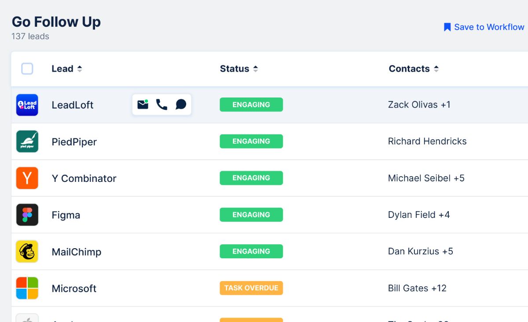Click the TASK OVERDUE badge for Microsoft
The image size is (528, 322).
[251, 288]
